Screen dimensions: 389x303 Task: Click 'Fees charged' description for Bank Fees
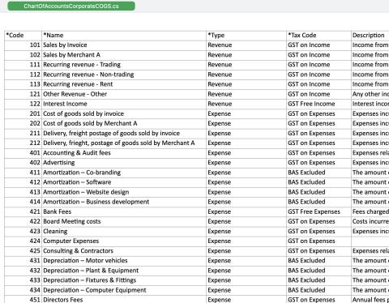point(370,212)
